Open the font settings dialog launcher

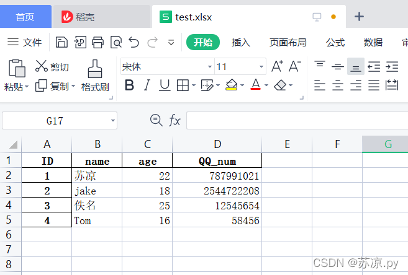tap(302, 98)
